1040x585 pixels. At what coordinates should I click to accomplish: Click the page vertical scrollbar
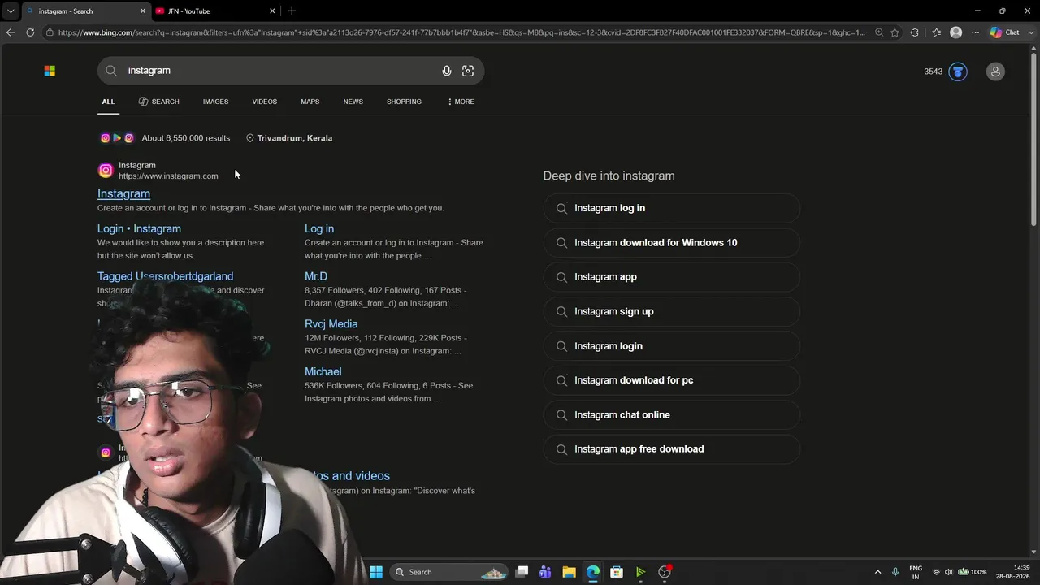[1033, 138]
